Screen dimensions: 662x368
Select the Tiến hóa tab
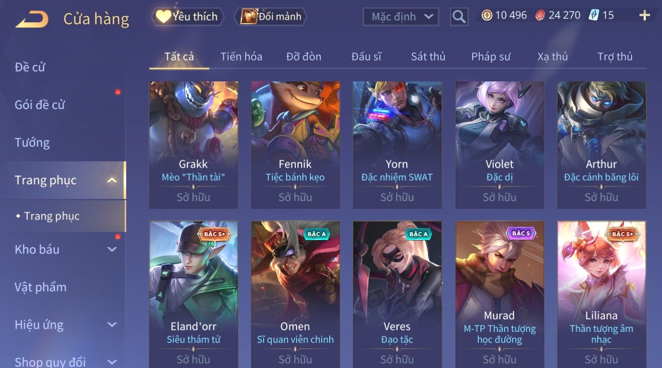pyautogui.click(x=241, y=57)
